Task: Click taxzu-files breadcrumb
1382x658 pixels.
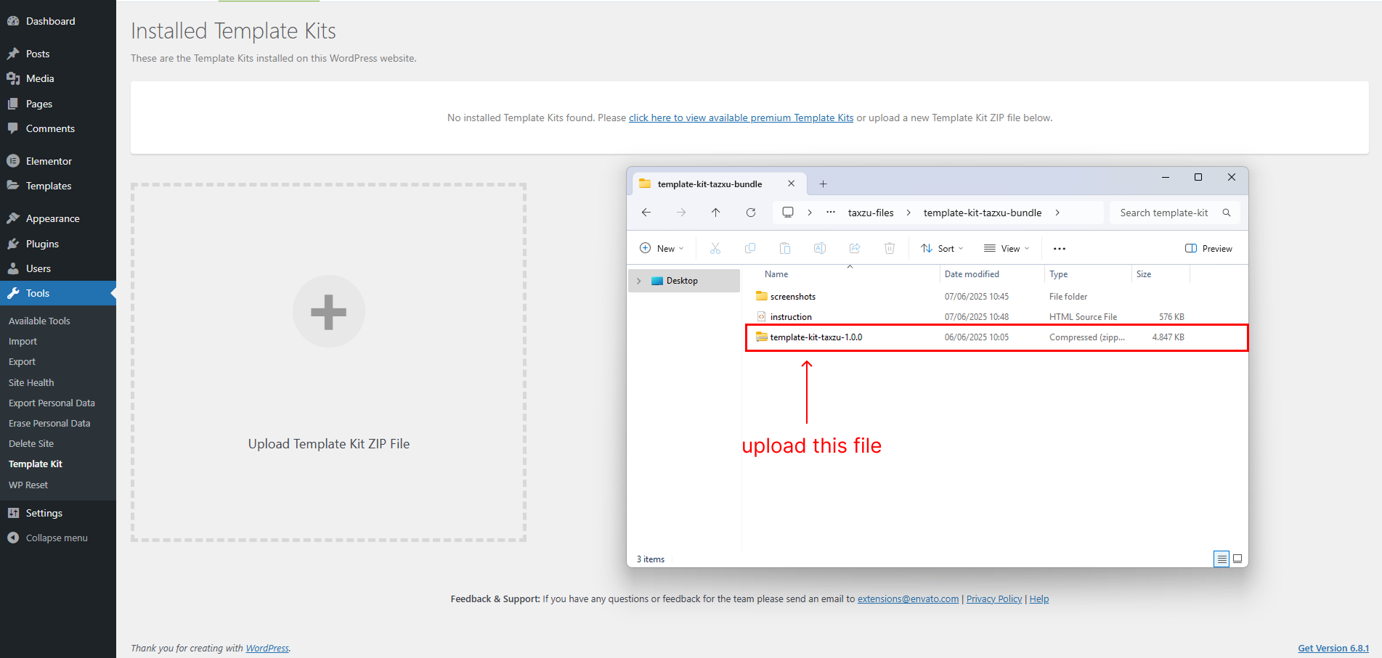Action: coord(871,213)
